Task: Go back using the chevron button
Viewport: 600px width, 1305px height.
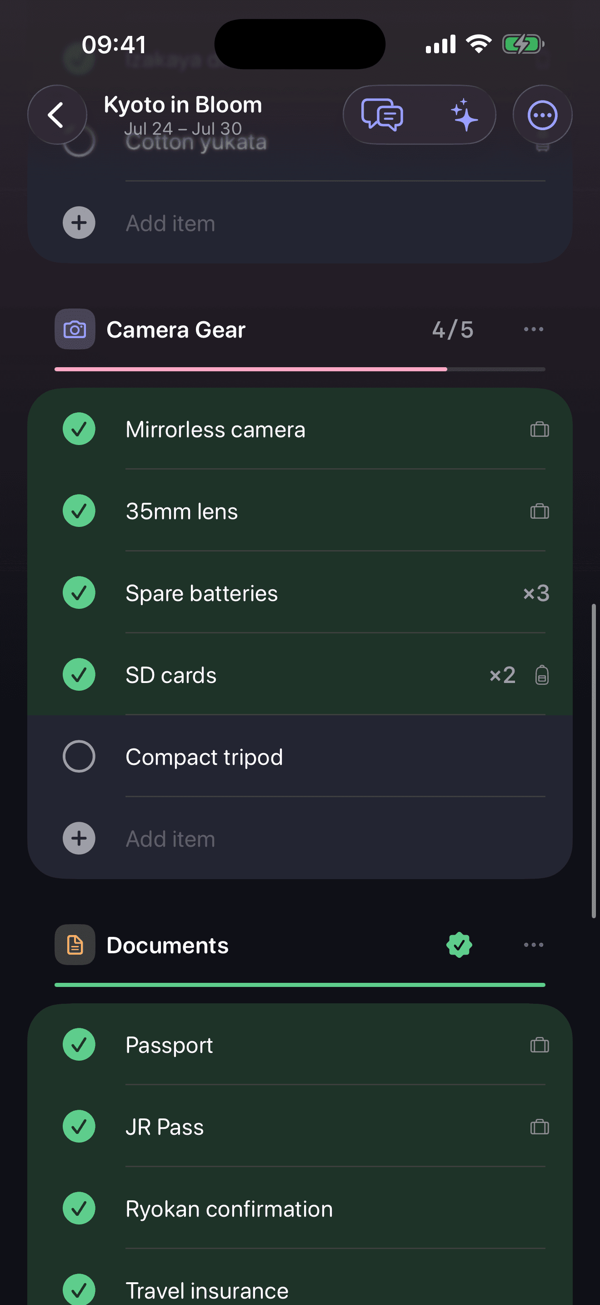Action: [x=57, y=115]
